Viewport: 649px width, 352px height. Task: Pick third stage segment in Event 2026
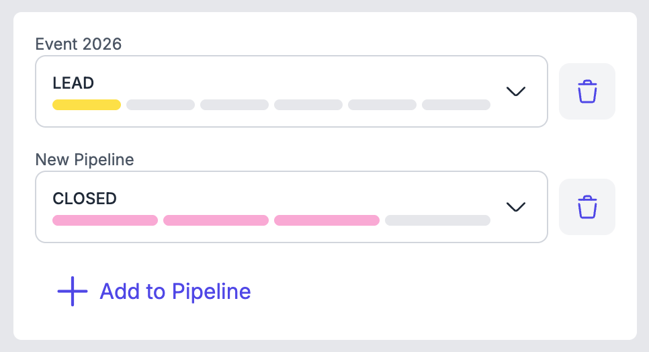(x=234, y=105)
